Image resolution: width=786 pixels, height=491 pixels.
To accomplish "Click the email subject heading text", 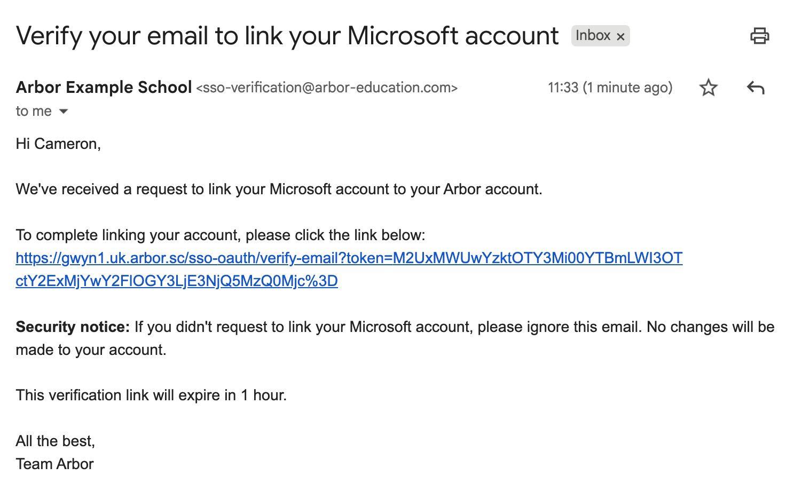I will 287,36.
